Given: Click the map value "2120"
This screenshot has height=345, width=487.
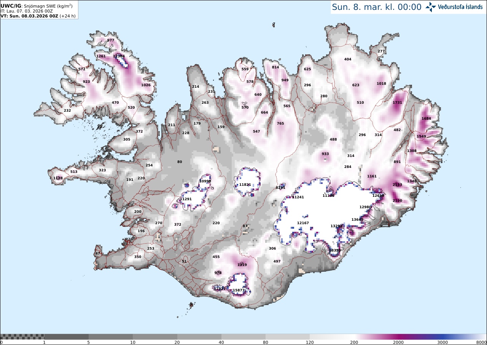Looking at the screenshot, I should (397, 201).
